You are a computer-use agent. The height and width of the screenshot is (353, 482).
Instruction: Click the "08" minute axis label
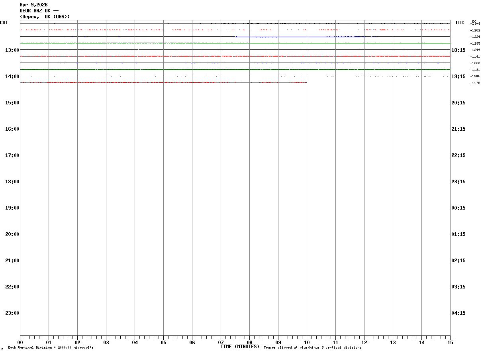click(x=249, y=342)
